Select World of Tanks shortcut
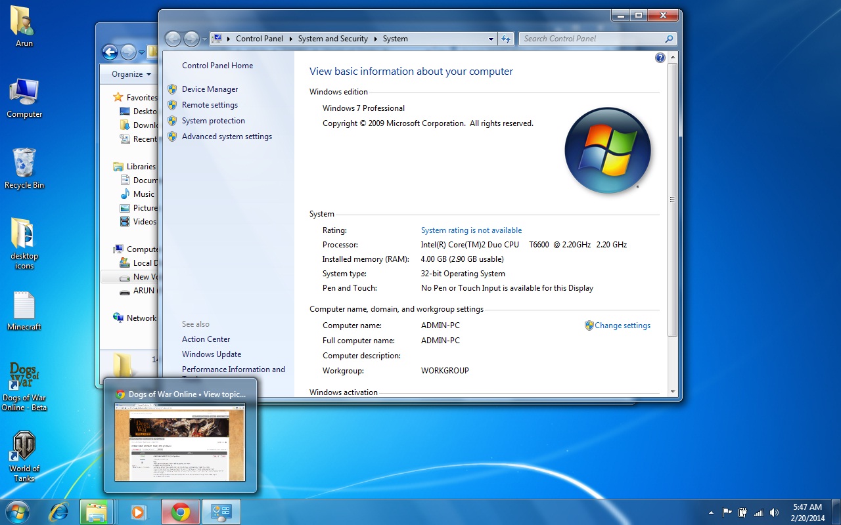The height and width of the screenshot is (525, 841). click(x=24, y=457)
